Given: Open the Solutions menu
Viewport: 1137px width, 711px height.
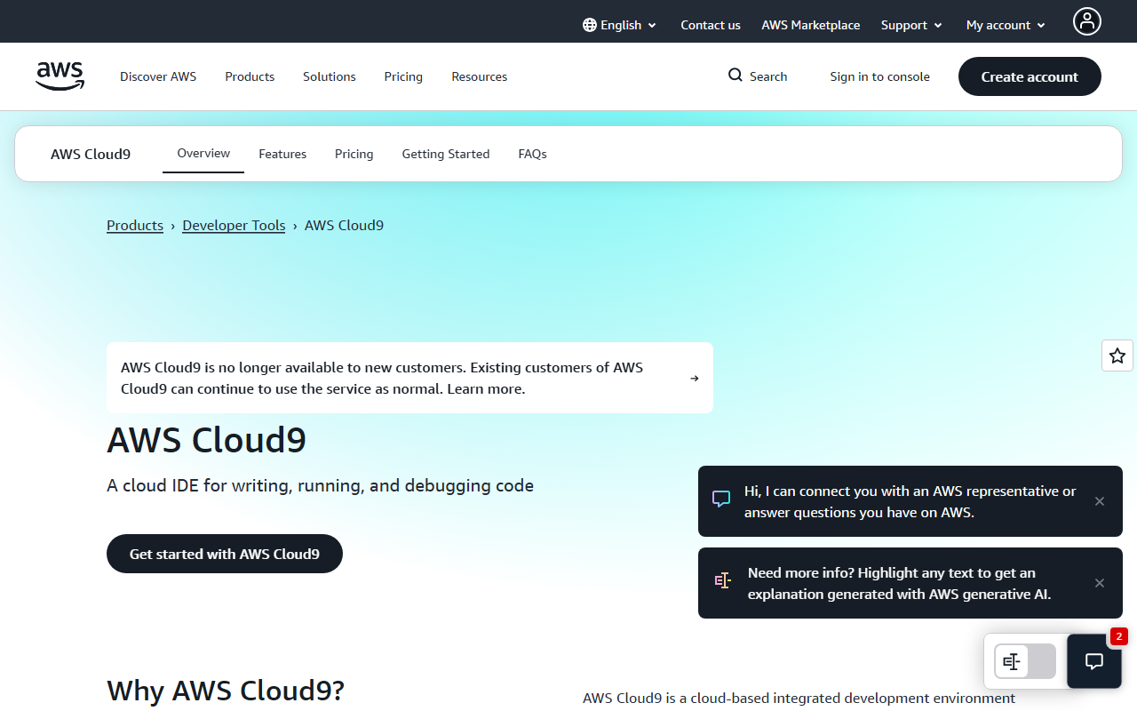Looking at the screenshot, I should point(330,76).
